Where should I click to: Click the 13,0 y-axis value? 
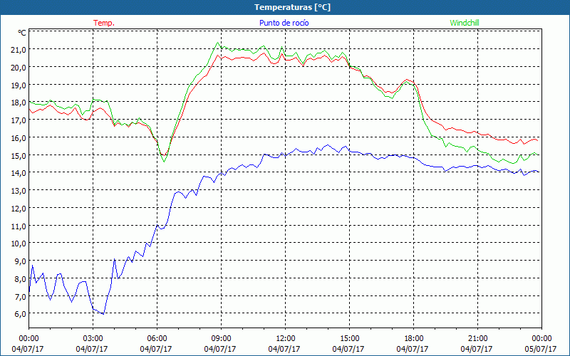coord(19,191)
